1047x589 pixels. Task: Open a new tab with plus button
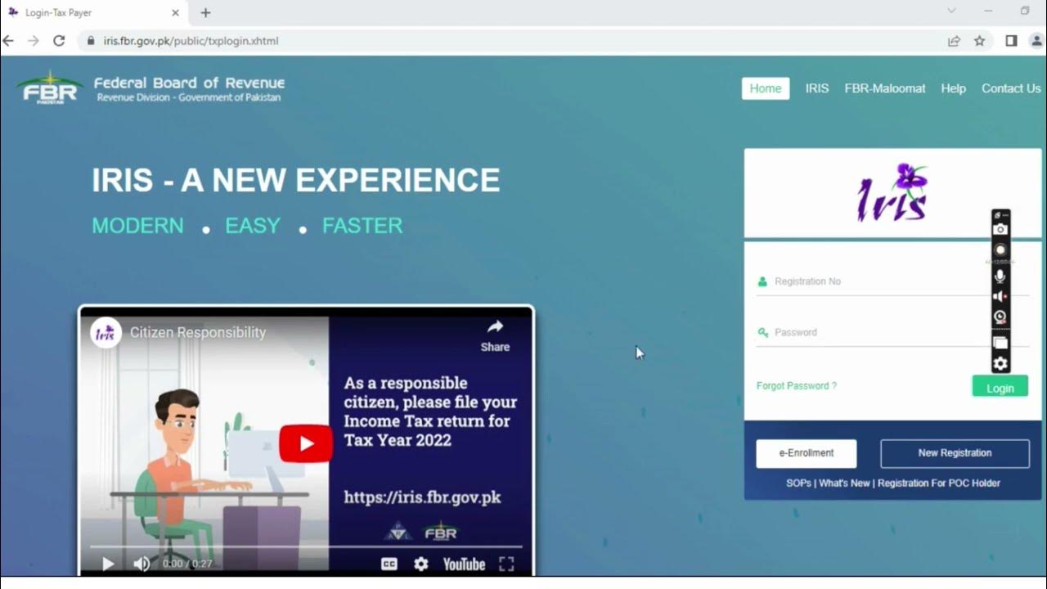(x=205, y=12)
